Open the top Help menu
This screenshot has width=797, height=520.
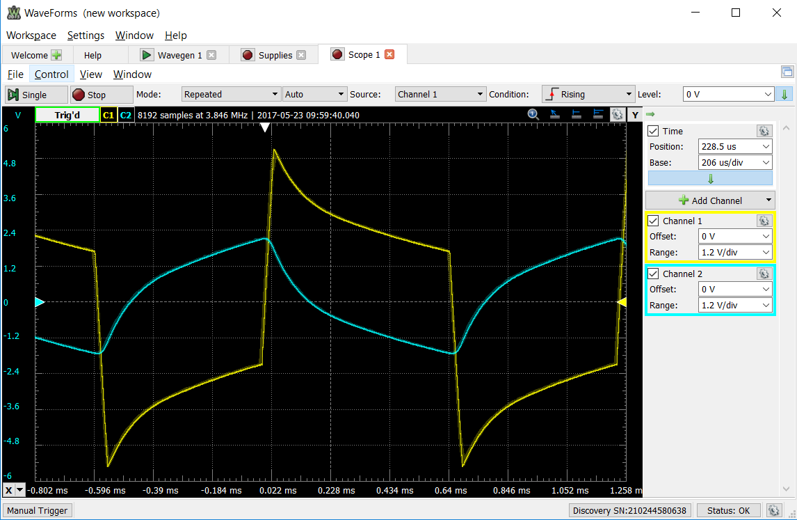[175, 35]
